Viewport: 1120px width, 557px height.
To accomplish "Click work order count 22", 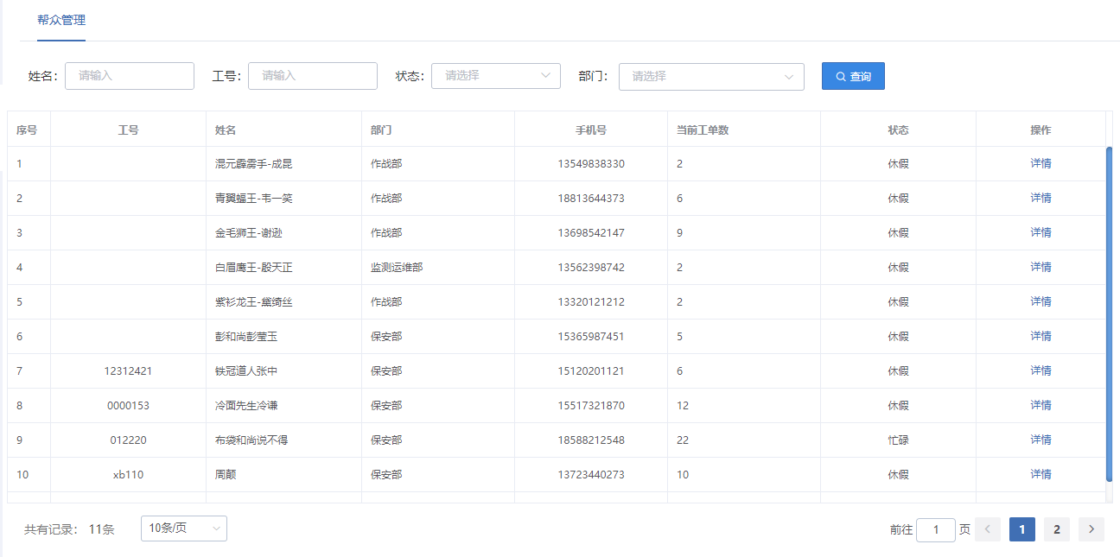I will click(x=683, y=440).
